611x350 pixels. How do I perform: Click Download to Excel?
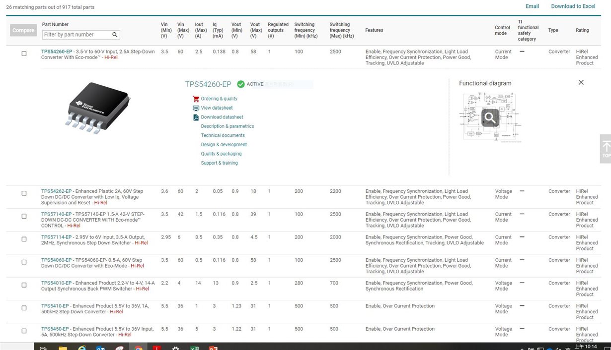[x=573, y=6]
